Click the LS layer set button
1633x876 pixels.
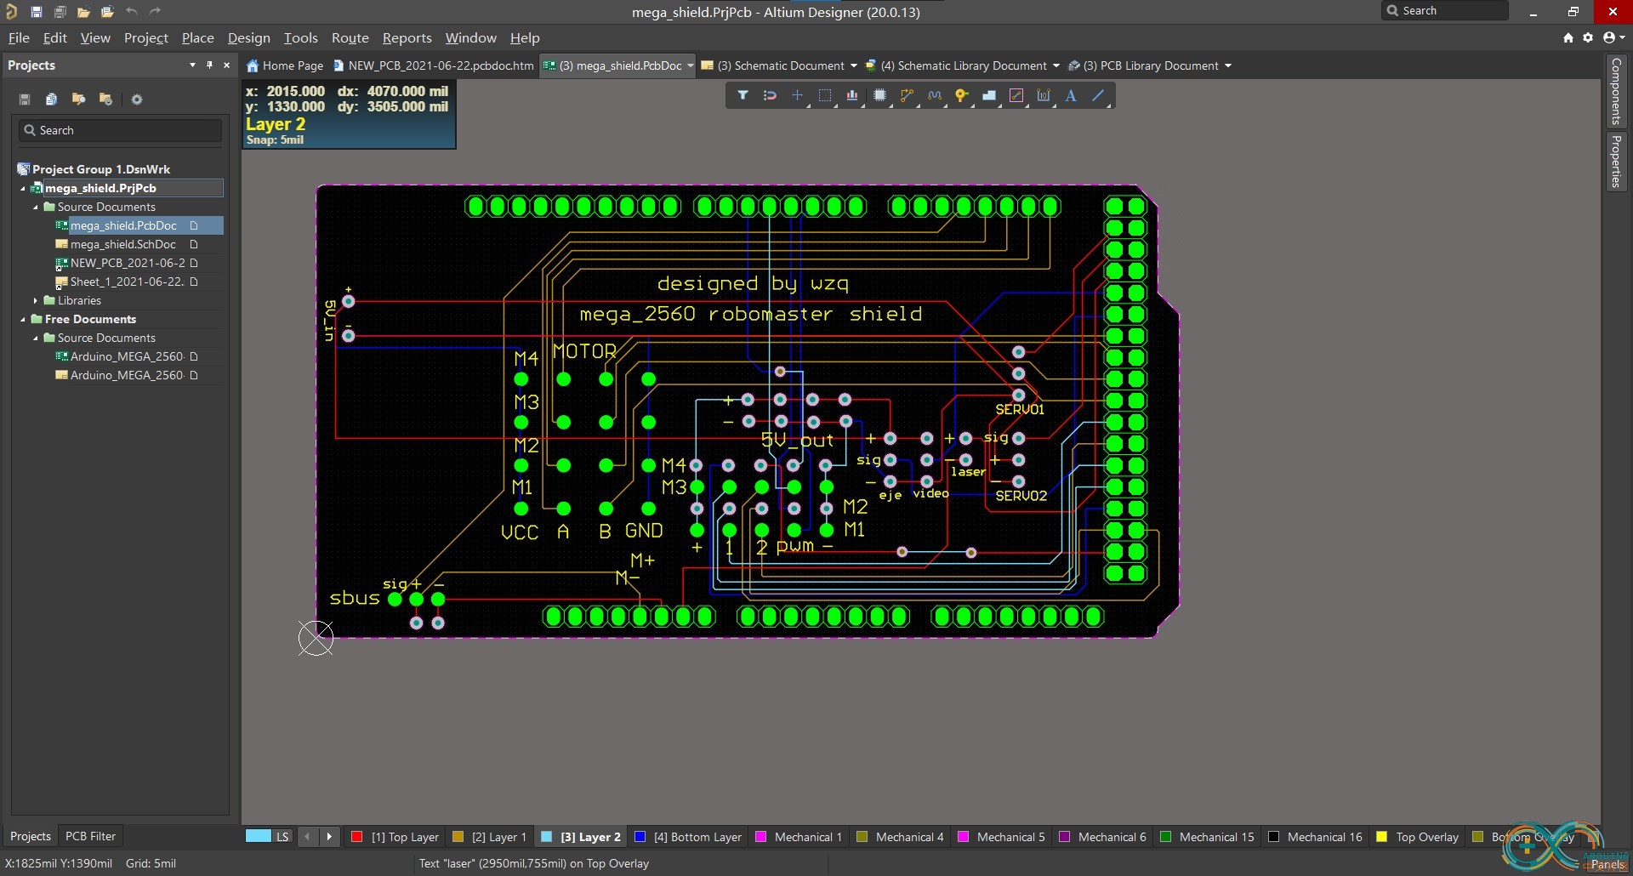282,837
